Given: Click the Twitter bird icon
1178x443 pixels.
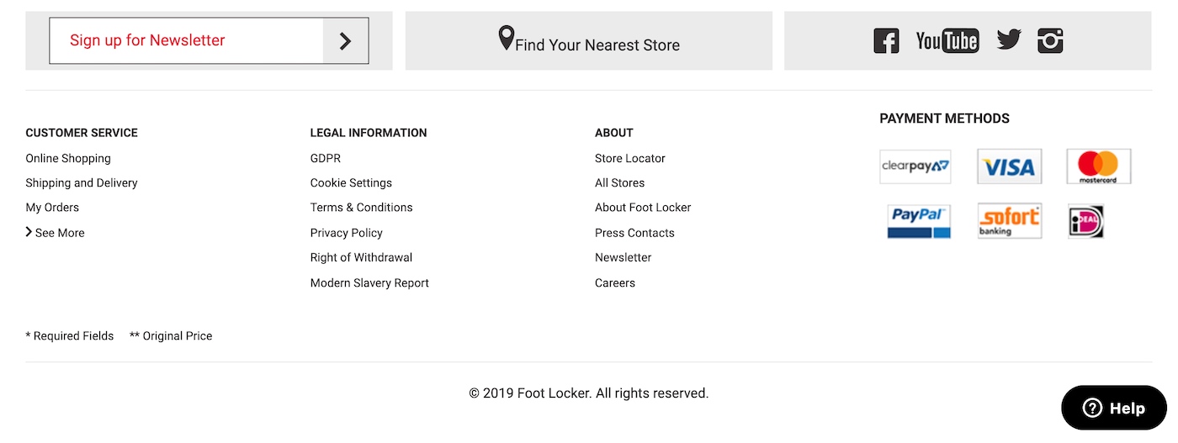Looking at the screenshot, I should click(x=1008, y=40).
